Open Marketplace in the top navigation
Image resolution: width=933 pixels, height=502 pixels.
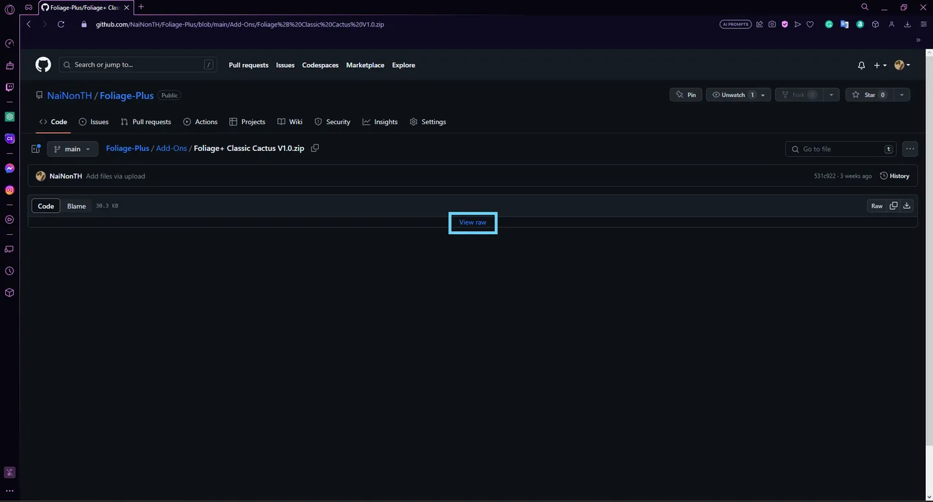[x=365, y=65]
